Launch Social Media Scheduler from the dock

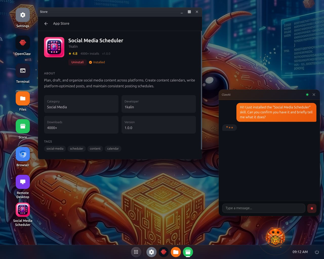tap(23, 210)
